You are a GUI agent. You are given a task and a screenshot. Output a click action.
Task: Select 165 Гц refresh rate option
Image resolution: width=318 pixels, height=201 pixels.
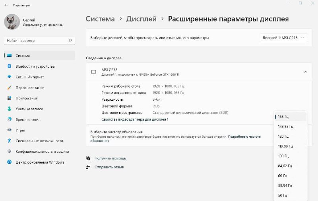coord(291,117)
